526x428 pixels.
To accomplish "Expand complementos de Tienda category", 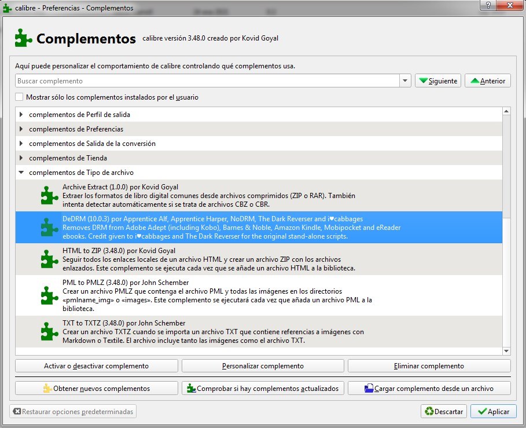I will coord(21,158).
